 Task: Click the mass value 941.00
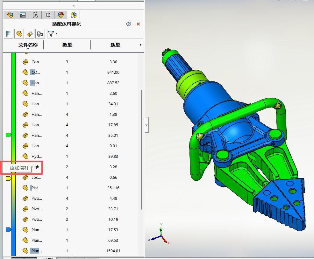pos(113,72)
